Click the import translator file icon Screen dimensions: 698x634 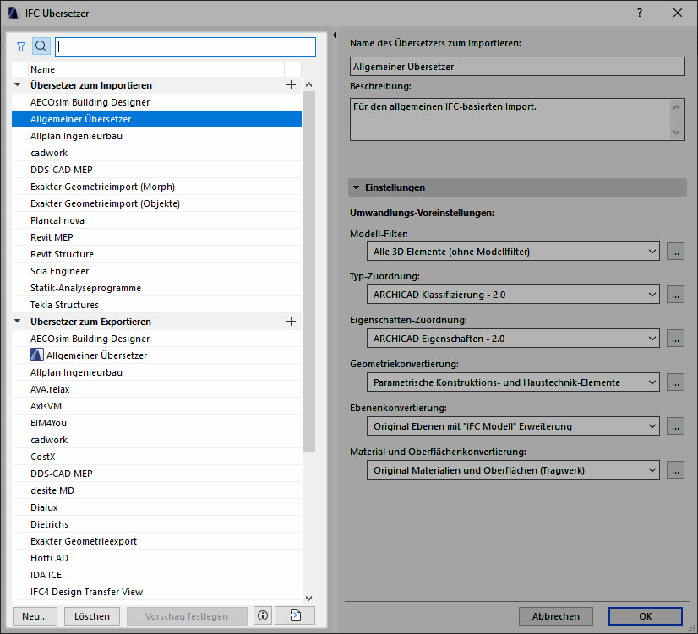tap(295, 615)
